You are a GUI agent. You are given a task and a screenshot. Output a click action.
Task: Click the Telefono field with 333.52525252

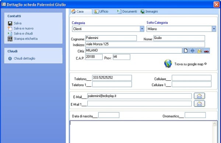point(112,78)
